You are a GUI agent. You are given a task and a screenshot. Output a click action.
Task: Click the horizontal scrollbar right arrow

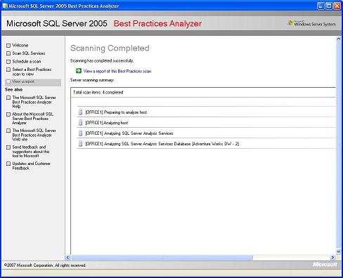(x=332, y=258)
